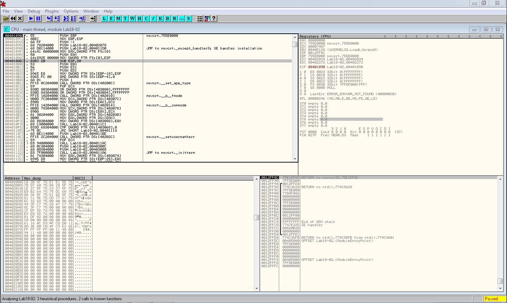Click the Execute till return icon
The height and width of the screenshot is (303, 507).
pyautogui.click(x=82, y=18)
